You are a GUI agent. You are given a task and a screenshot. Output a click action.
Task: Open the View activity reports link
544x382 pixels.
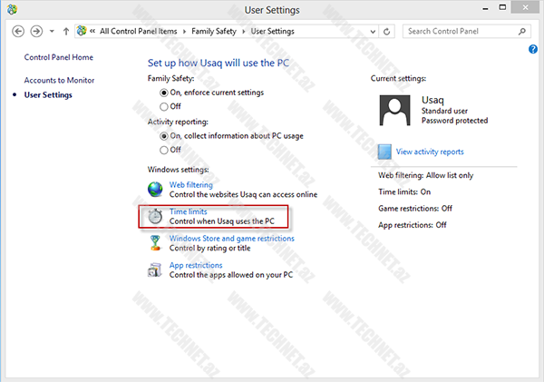430,152
